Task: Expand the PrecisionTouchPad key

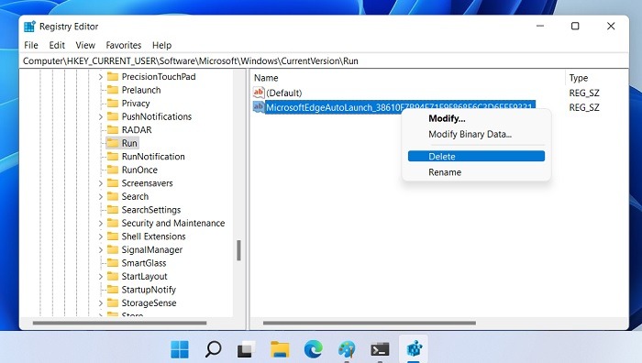Action: pyautogui.click(x=100, y=76)
